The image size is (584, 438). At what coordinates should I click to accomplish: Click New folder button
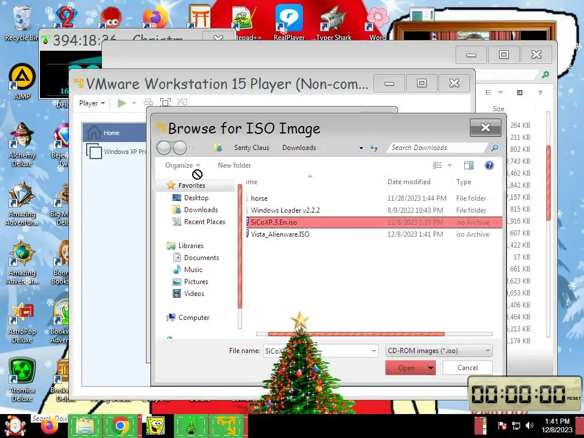pos(234,165)
